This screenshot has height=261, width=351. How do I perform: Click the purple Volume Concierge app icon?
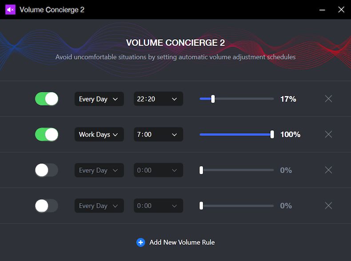(10, 10)
